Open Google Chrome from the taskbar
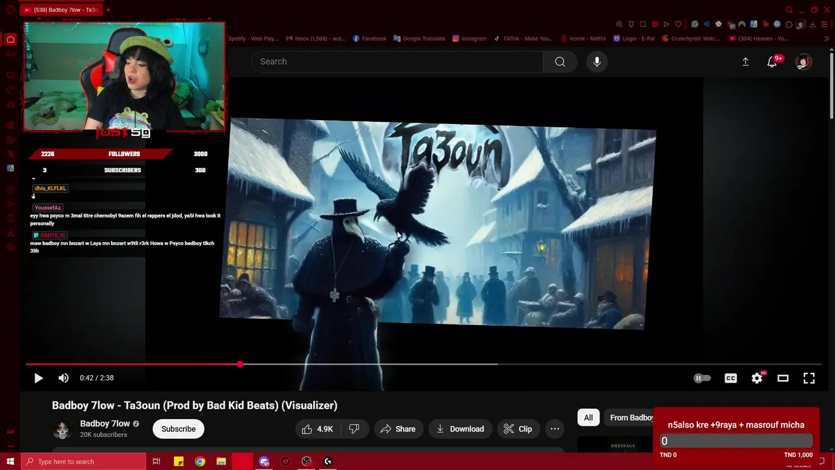 pos(200,462)
